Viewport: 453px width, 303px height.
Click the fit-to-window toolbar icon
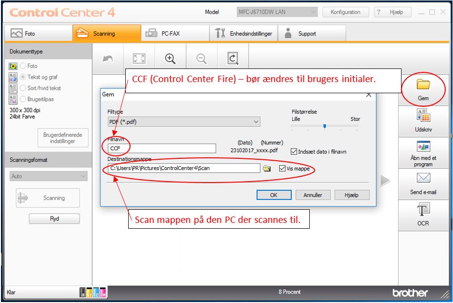coord(139,59)
